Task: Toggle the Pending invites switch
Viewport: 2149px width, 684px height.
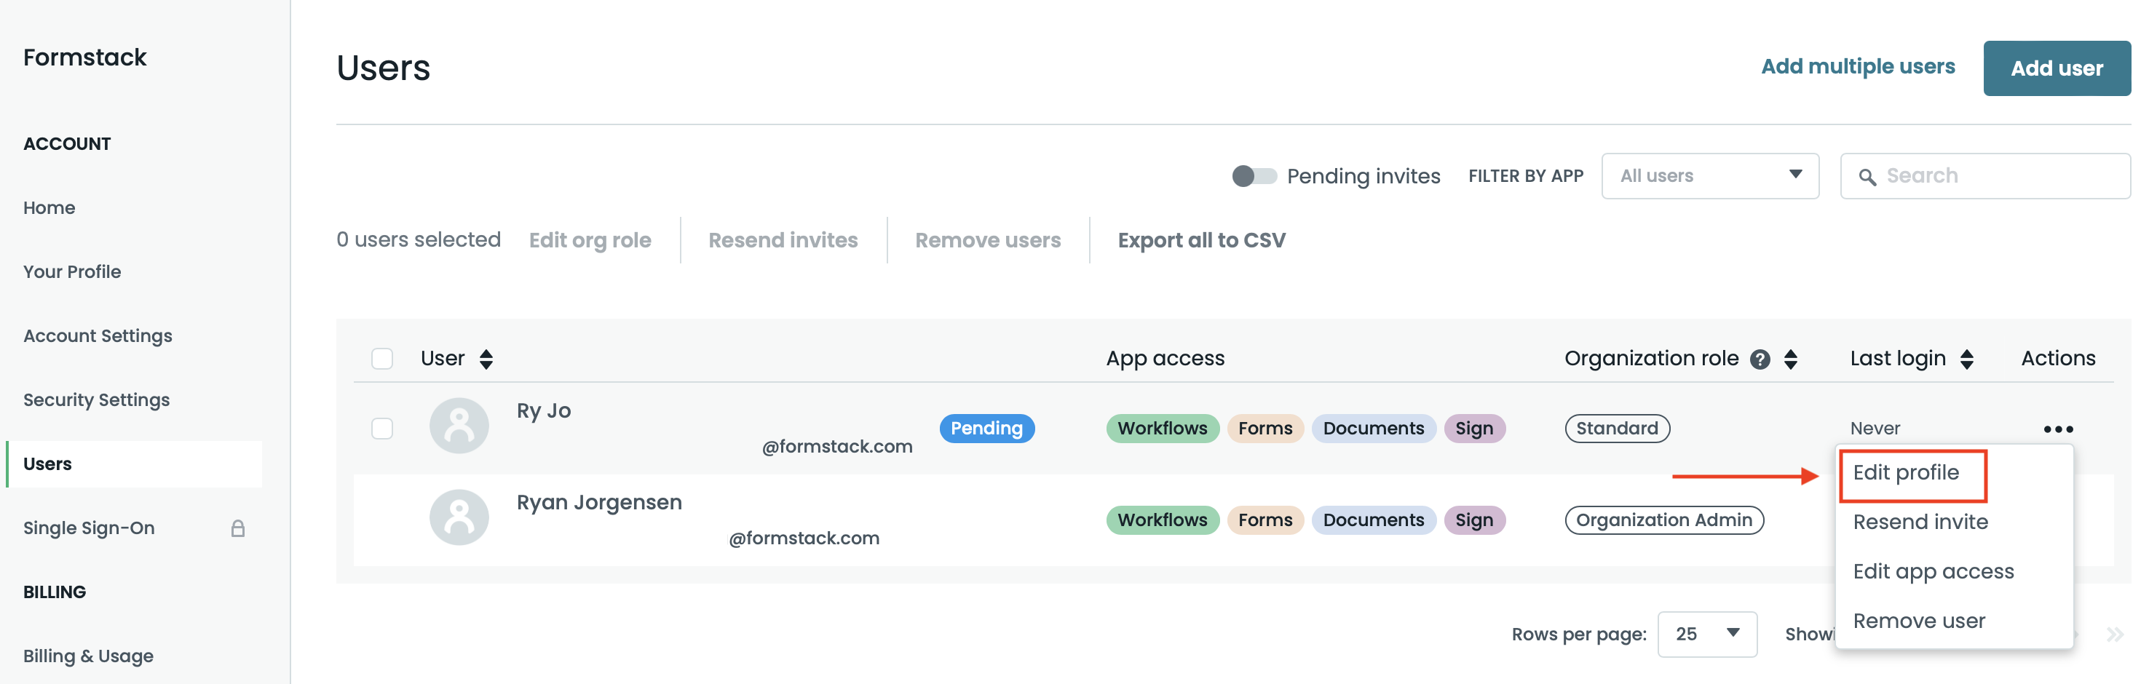Action: (x=1254, y=176)
